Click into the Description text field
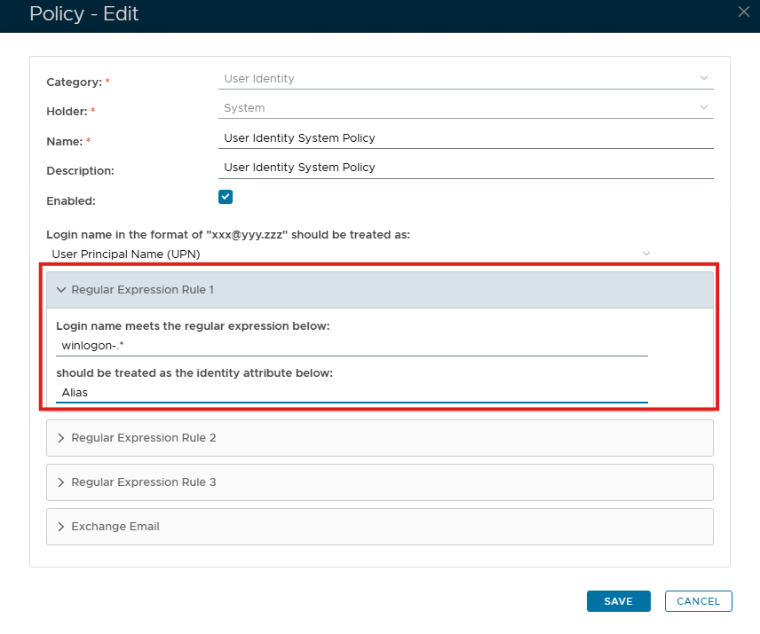The height and width of the screenshot is (634, 760). tap(464, 168)
